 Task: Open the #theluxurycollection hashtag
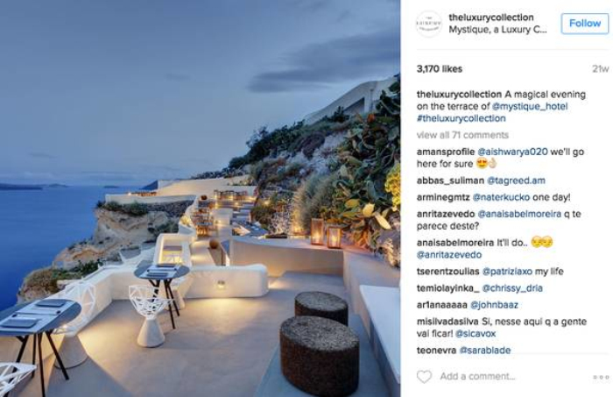461,118
